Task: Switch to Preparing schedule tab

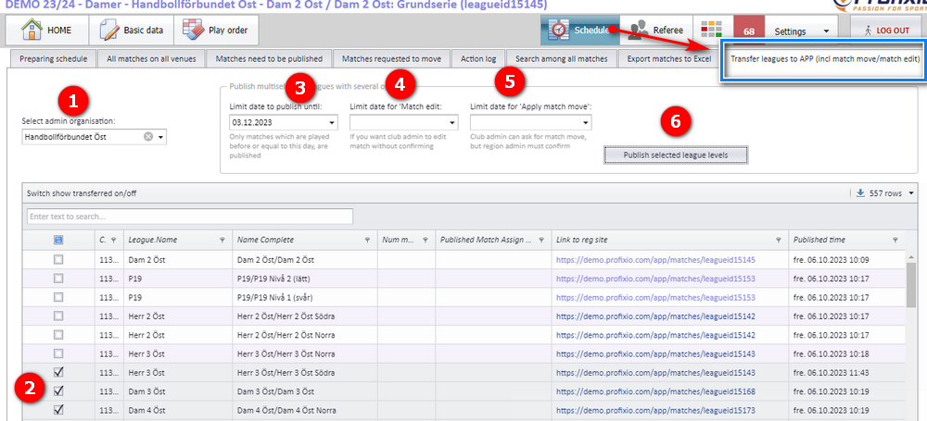Action: [53, 59]
